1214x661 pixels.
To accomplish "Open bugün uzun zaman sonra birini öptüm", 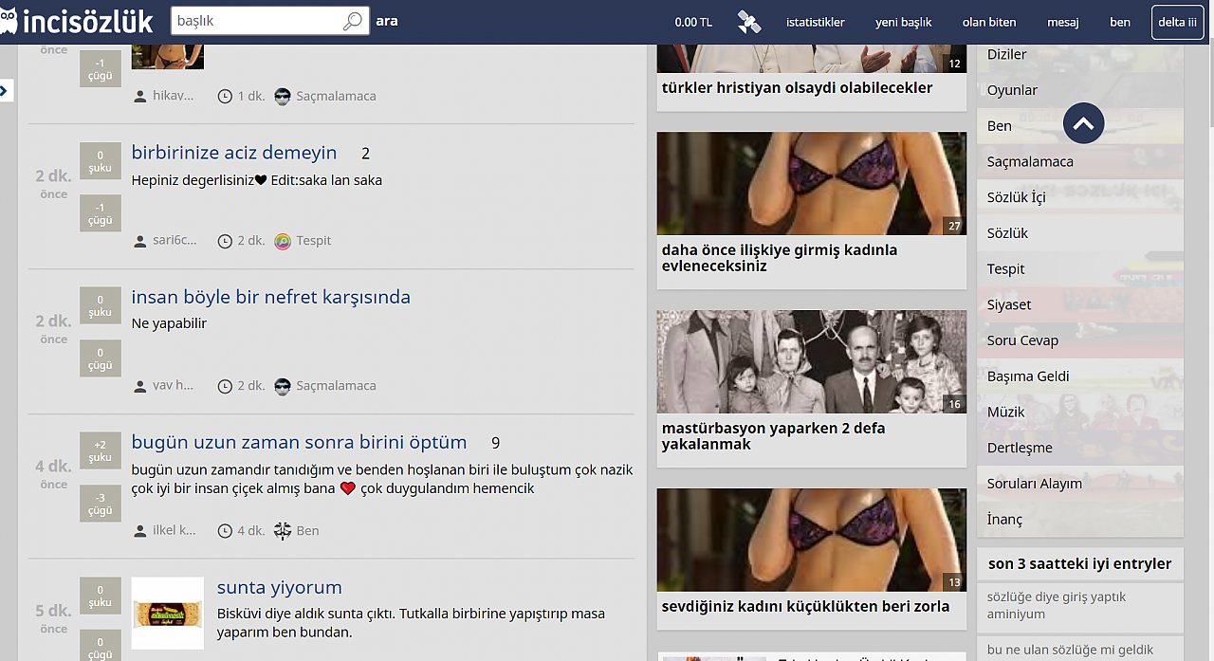I will pyautogui.click(x=300, y=442).
